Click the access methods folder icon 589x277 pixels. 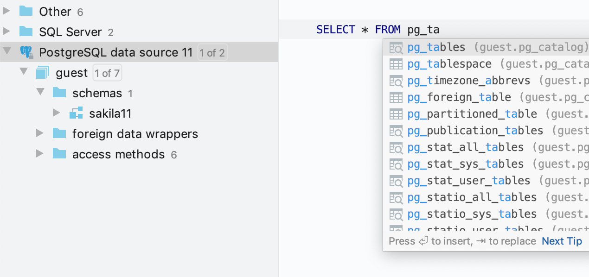[x=59, y=154]
